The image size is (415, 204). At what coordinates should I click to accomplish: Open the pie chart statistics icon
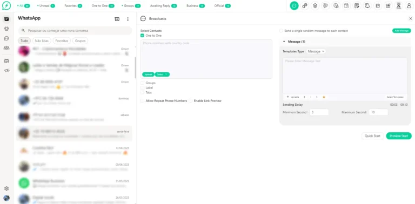pos(336,6)
